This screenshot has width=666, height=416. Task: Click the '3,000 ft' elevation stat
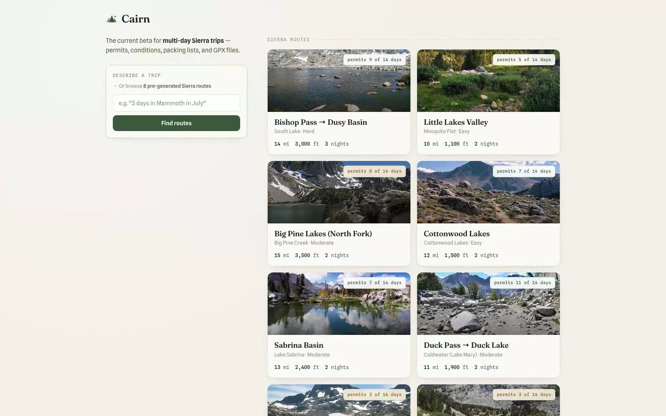pos(307,144)
